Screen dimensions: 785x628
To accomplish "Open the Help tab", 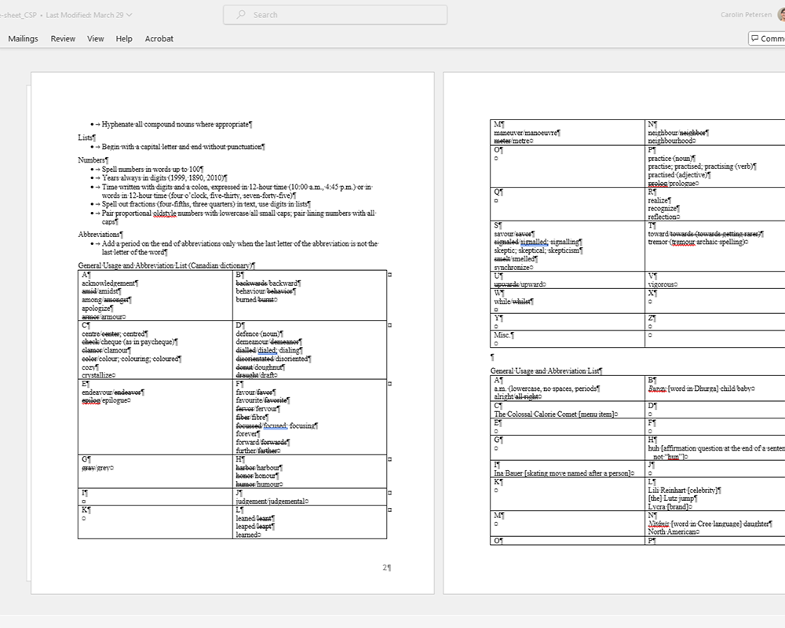I will coord(124,38).
